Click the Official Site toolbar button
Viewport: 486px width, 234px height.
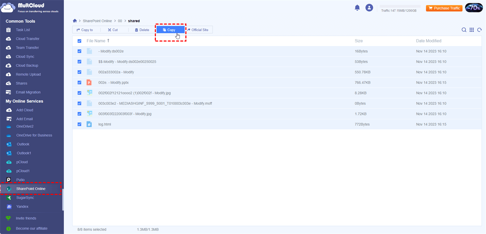[198, 30]
